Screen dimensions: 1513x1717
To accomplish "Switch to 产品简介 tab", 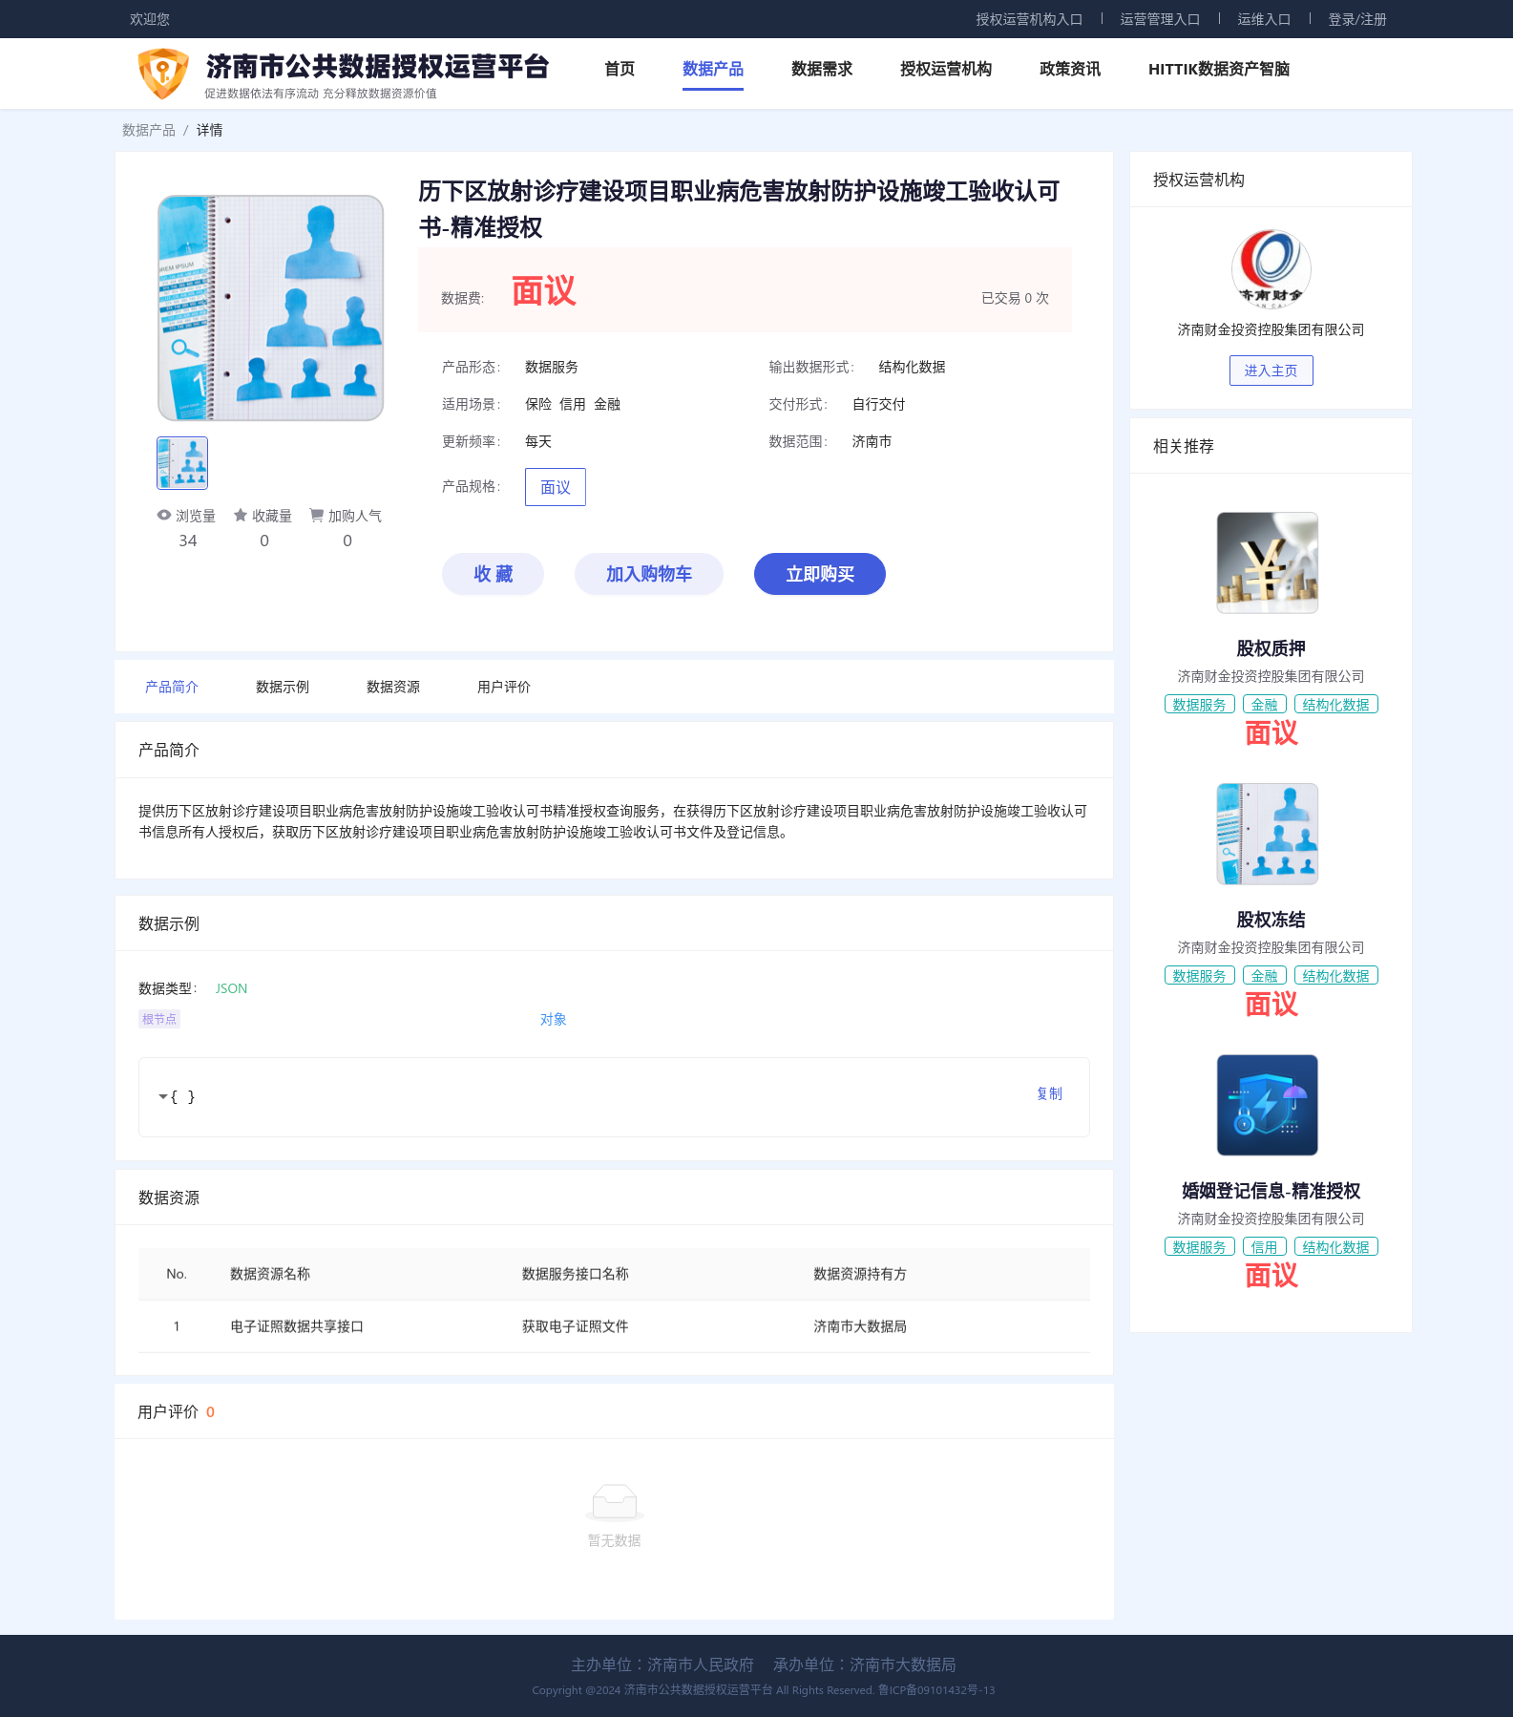I will coord(172,687).
